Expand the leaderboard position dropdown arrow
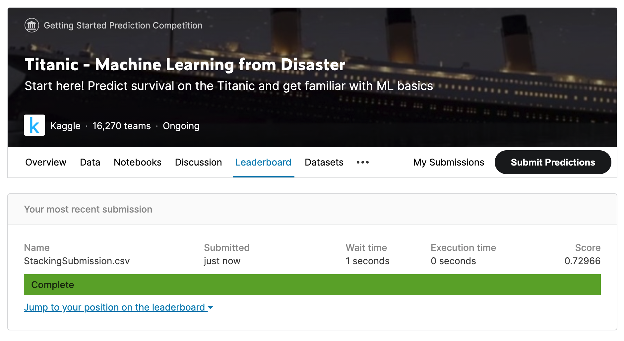The height and width of the screenshot is (341, 624). [211, 308]
